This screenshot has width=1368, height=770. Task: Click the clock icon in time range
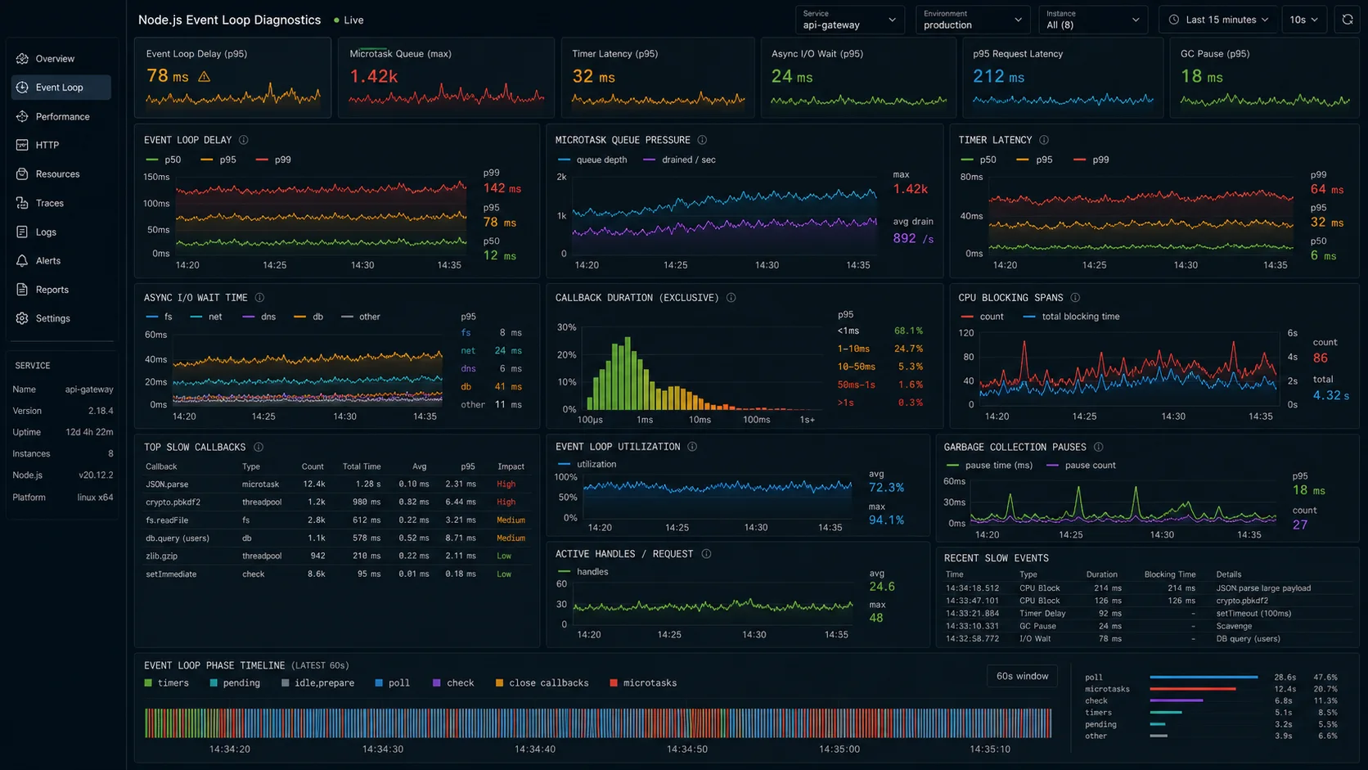(1174, 20)
